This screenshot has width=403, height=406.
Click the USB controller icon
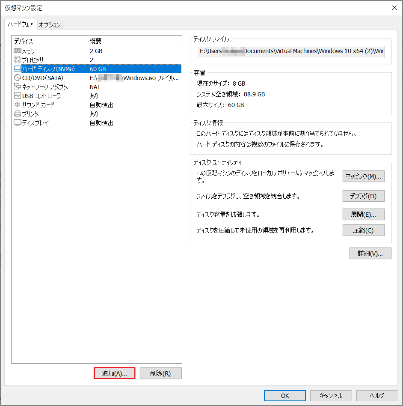point(18,96)
